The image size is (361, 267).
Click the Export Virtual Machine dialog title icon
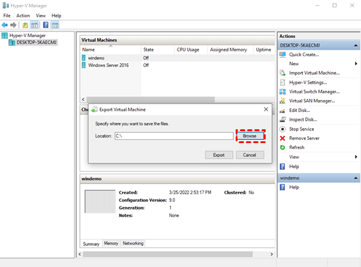(x=94, y=110)
